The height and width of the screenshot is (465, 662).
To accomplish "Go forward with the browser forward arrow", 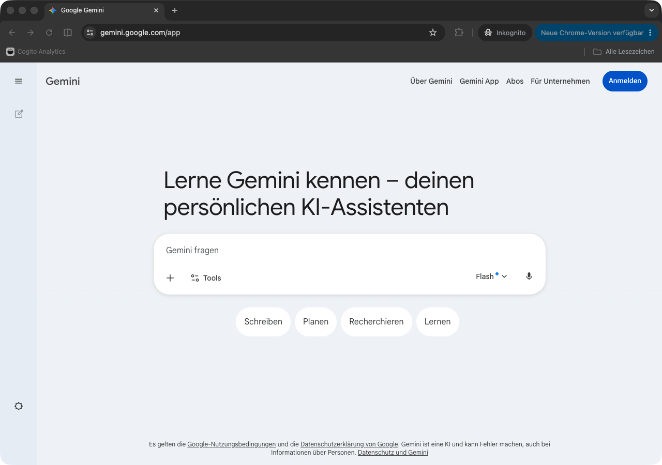I will pos(31,33).
